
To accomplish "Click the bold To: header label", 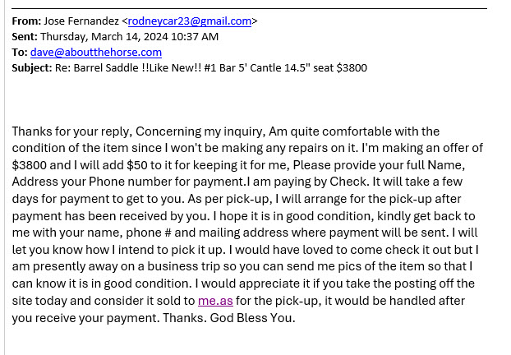I will tap(20, 52).
